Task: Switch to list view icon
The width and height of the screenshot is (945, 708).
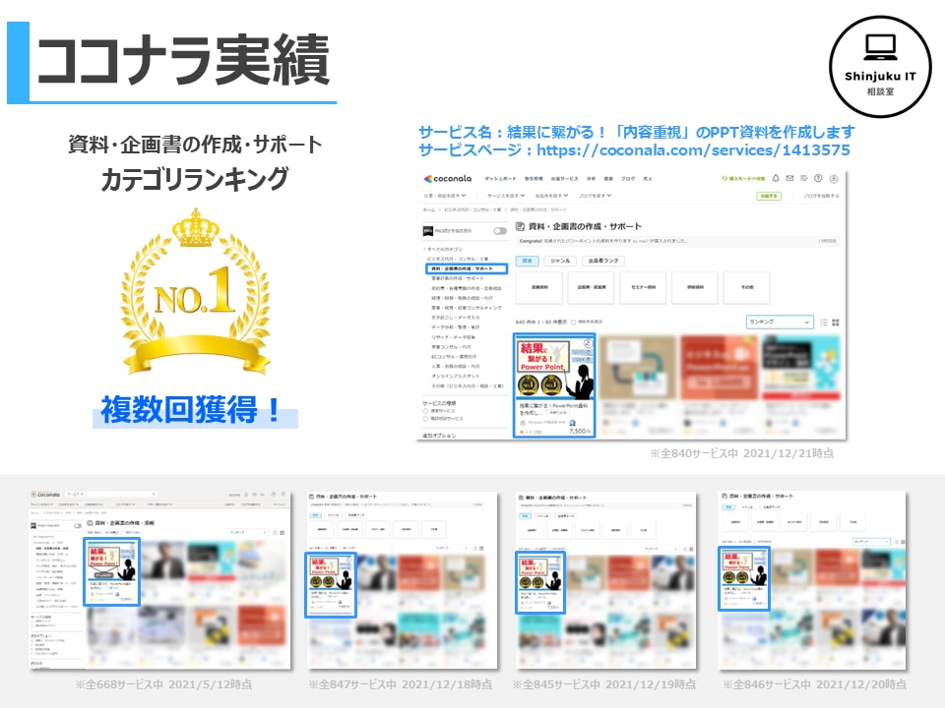Action: 824,323
